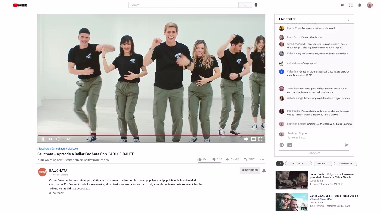
Task: Select the All filter chip
Action: point(279,163)
